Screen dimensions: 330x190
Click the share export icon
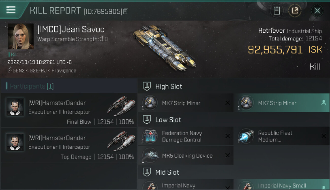point(295,11)
